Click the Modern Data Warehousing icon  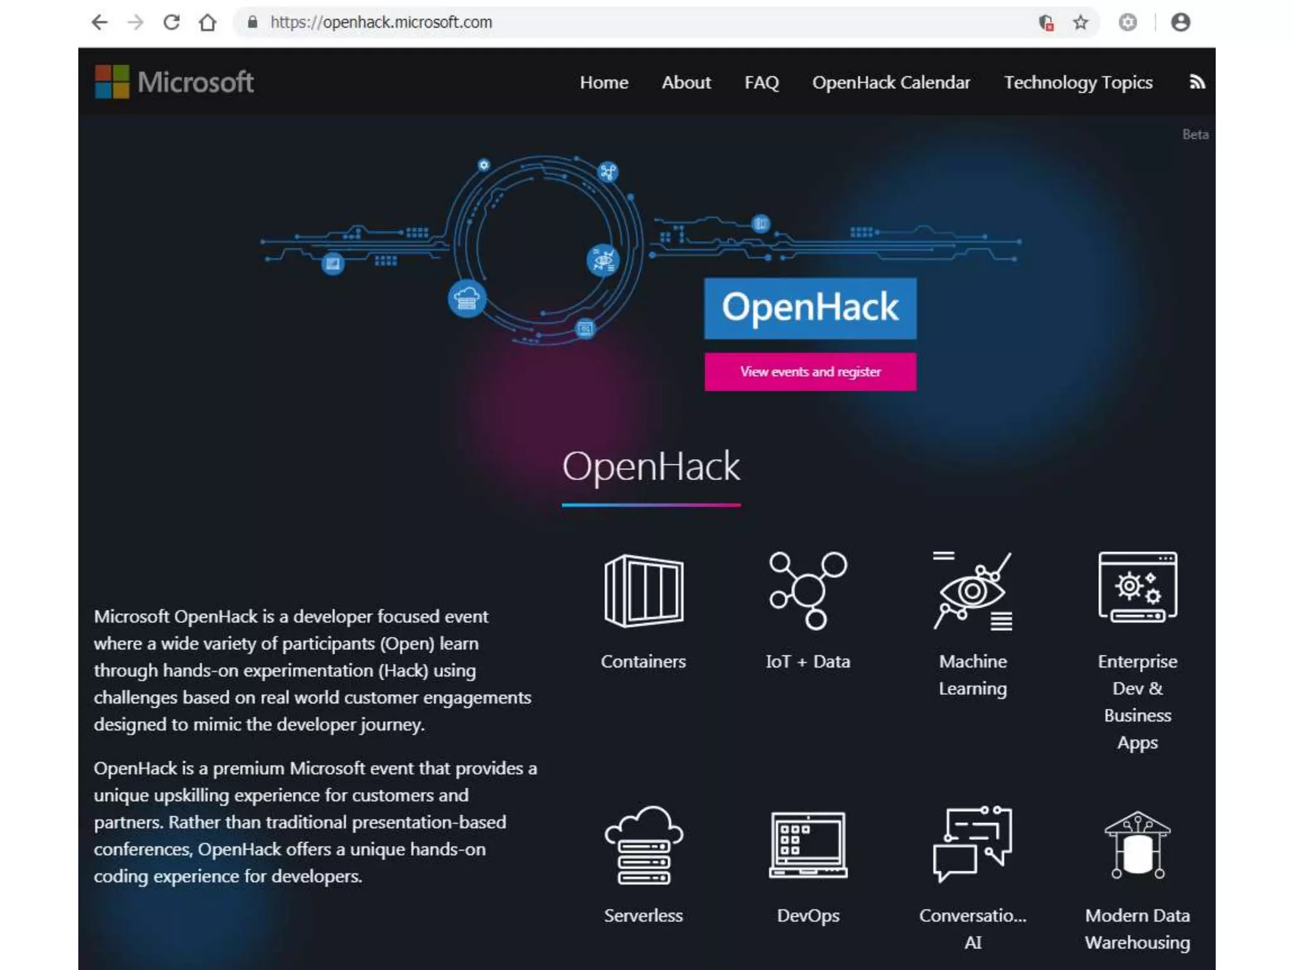pos(1137,845)
